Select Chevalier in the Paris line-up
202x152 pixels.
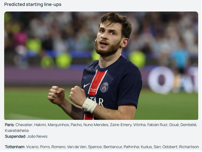[x=24, y=125]
